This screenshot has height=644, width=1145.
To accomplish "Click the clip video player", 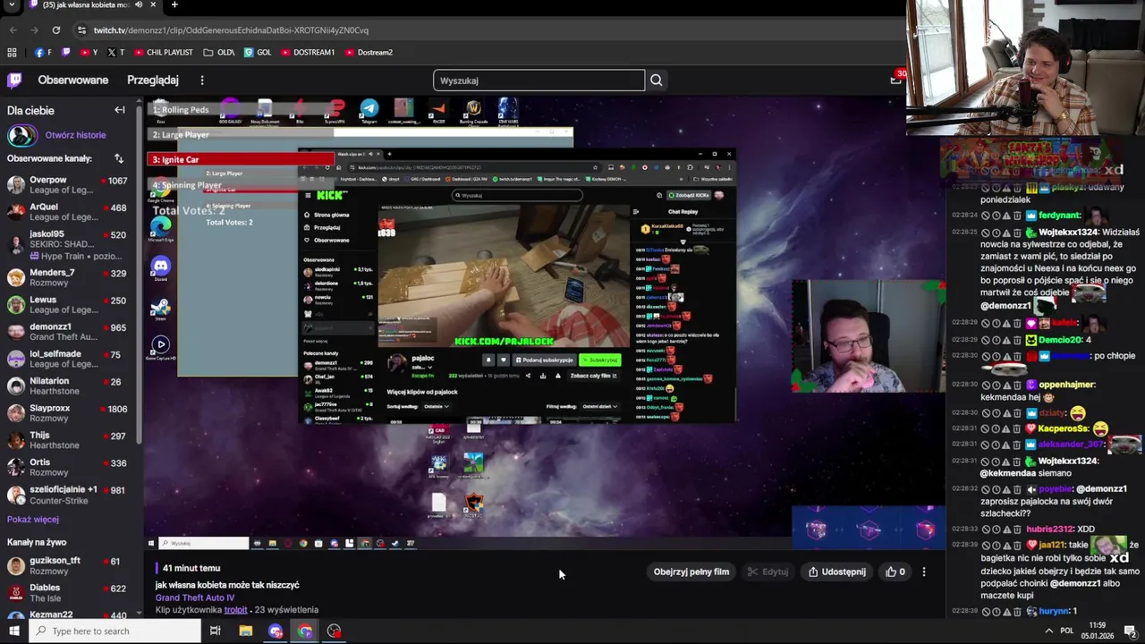I will pos(546,322).
